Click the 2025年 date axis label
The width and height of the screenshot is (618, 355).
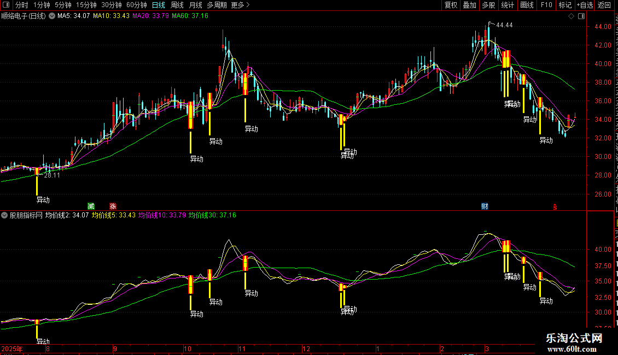click(12, 348)
